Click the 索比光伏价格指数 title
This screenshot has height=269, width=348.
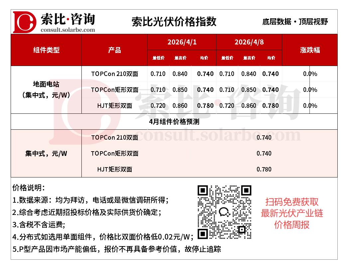click(x=174, y=22)
